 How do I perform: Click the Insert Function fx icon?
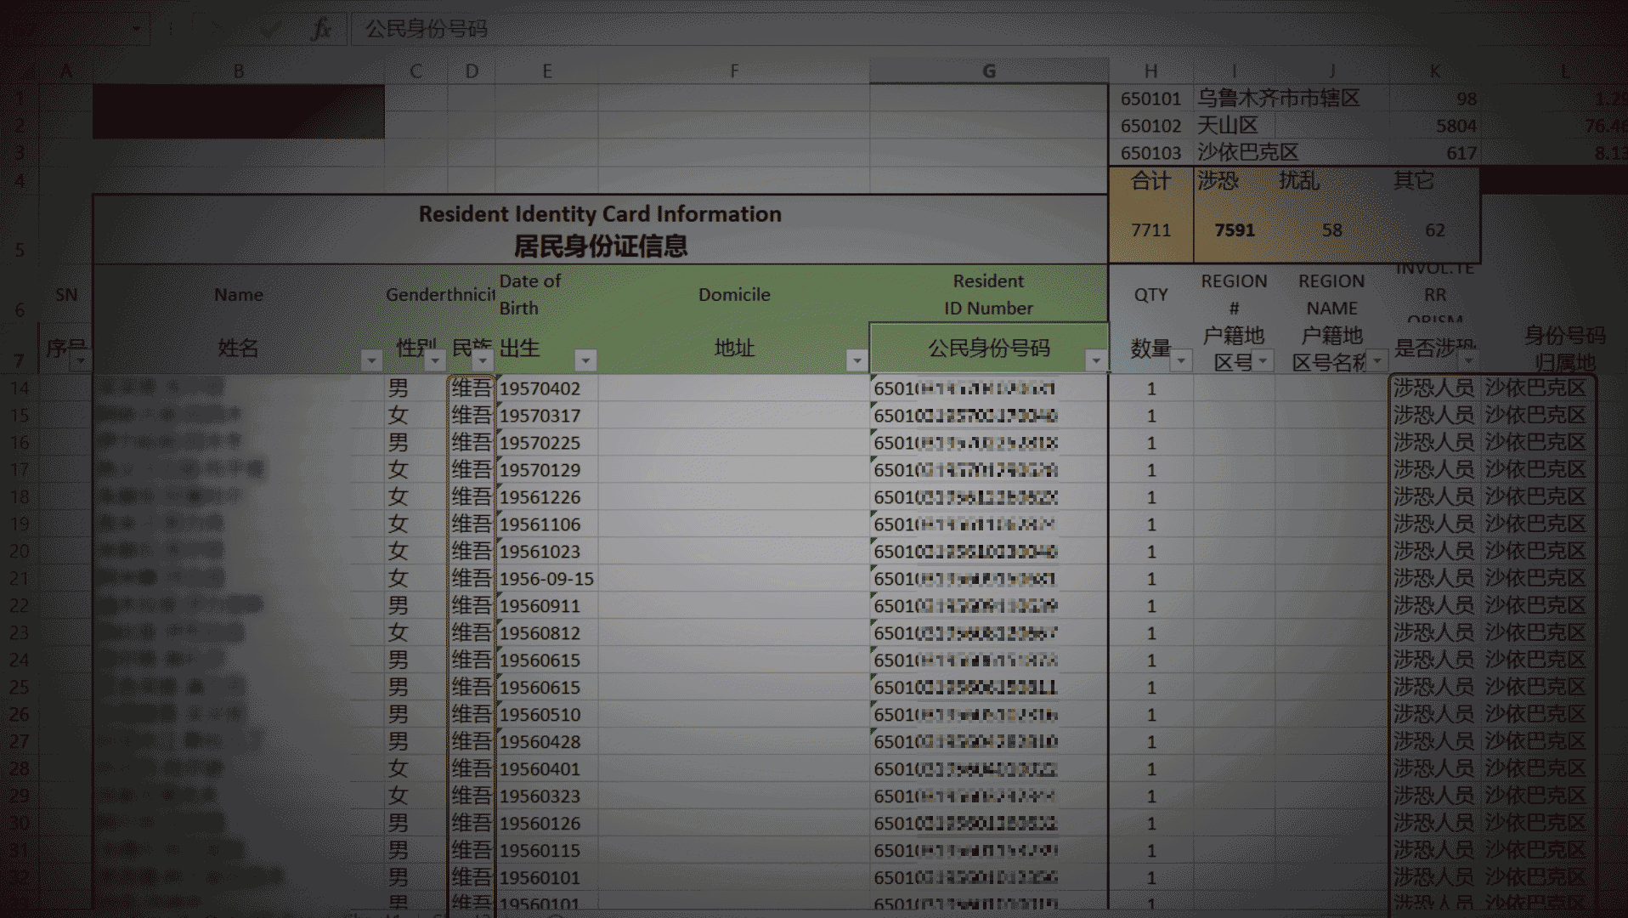321,30
